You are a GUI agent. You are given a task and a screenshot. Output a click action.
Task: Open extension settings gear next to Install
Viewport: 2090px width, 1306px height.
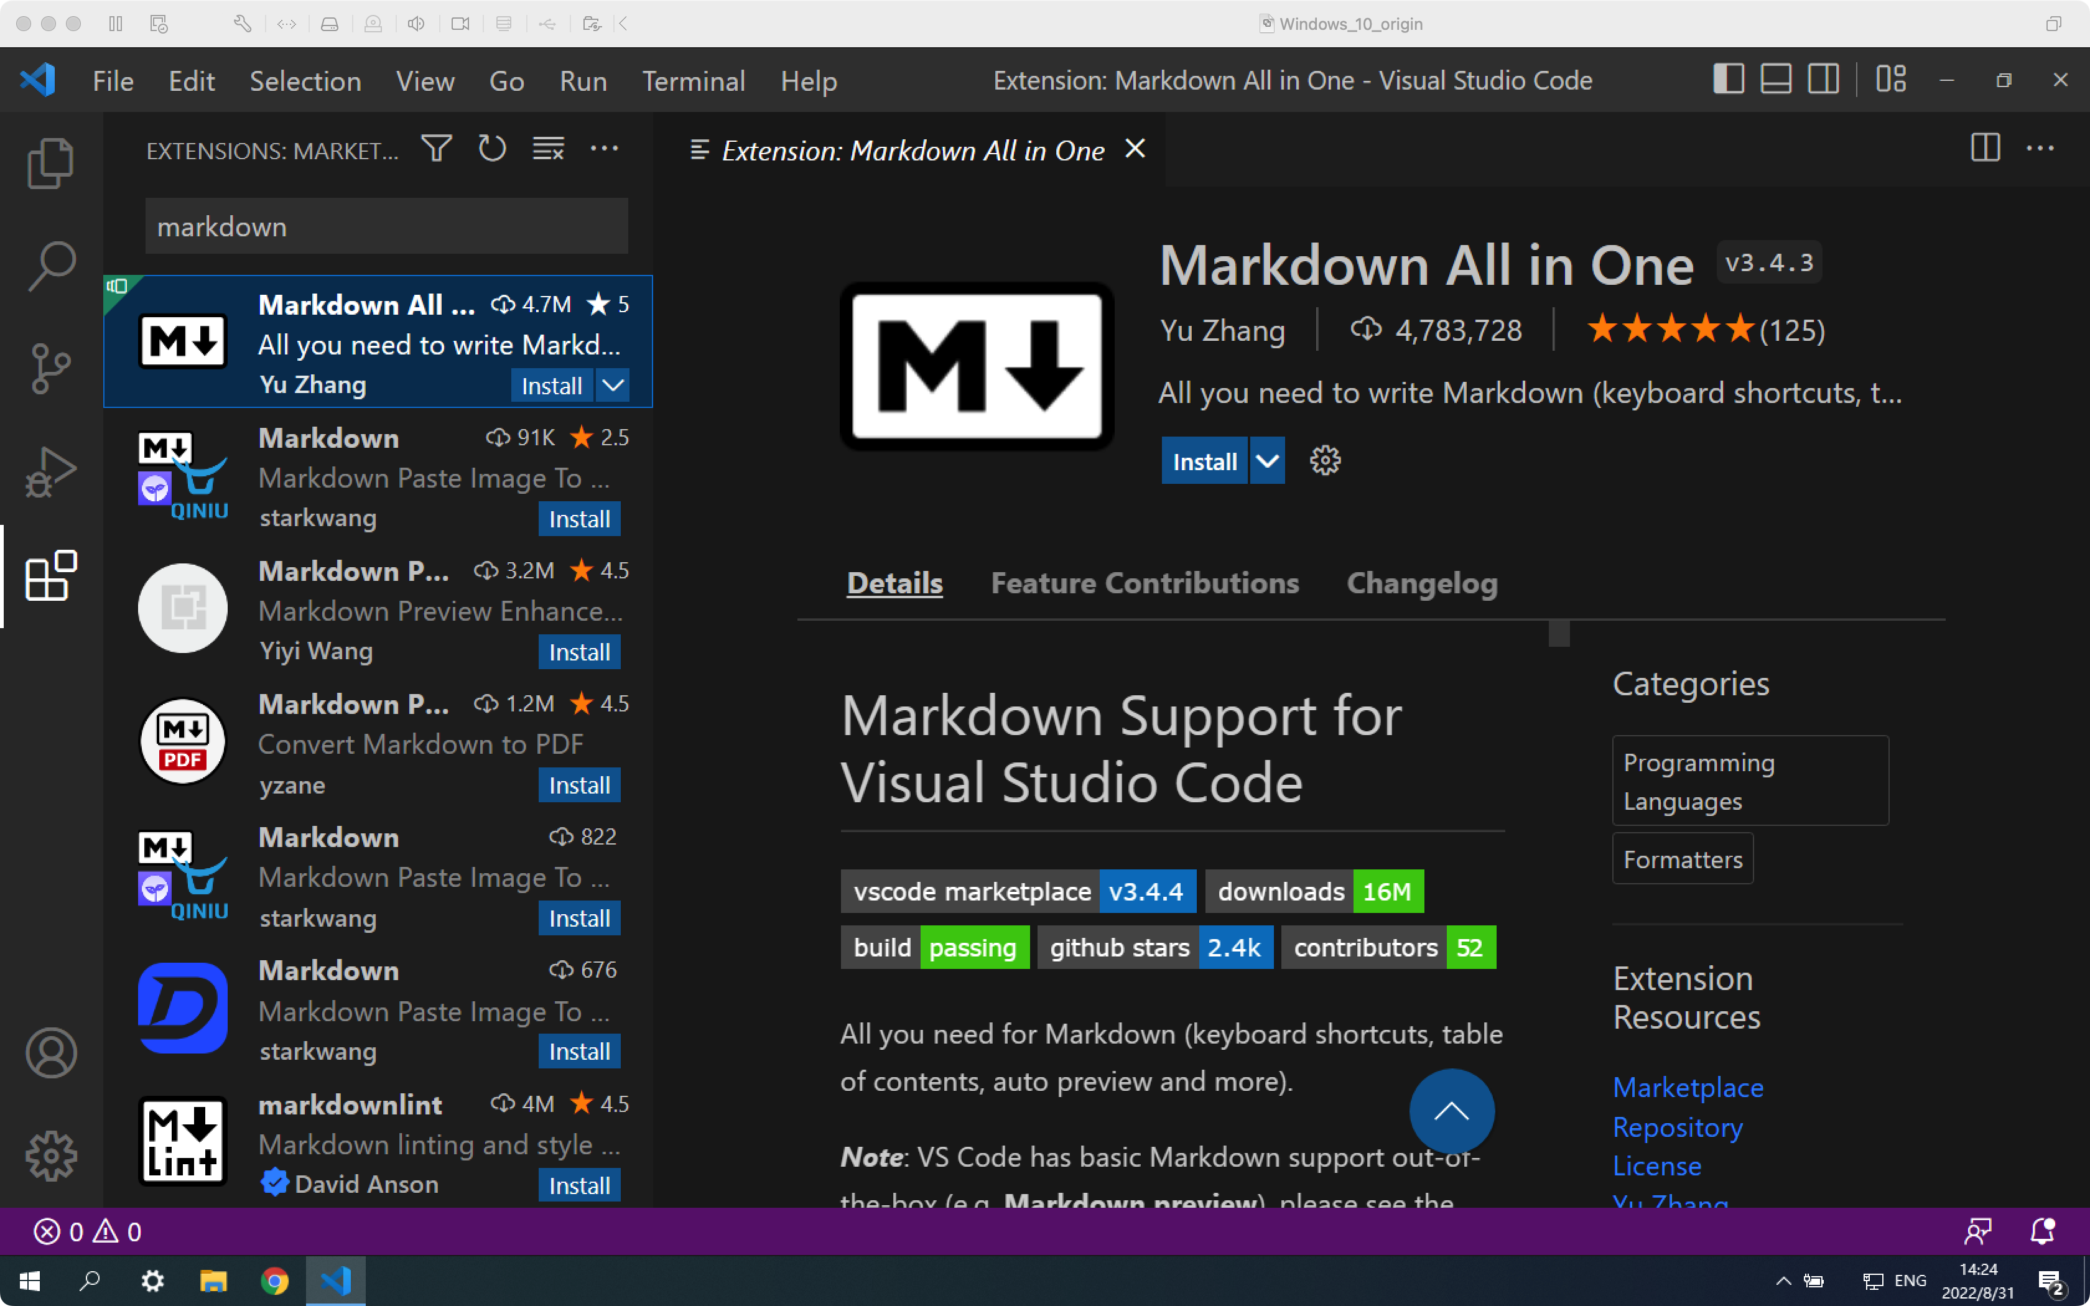pyautogui.click(x=1325, y=460)
